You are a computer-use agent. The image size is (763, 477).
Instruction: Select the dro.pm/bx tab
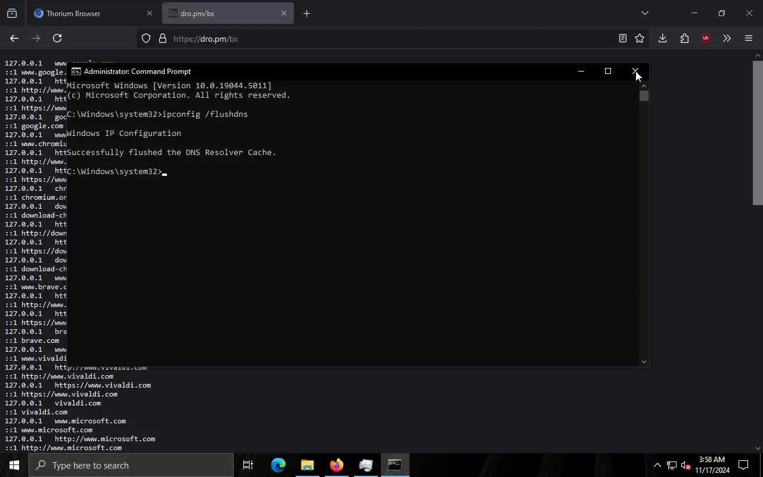tap(228, 13)
